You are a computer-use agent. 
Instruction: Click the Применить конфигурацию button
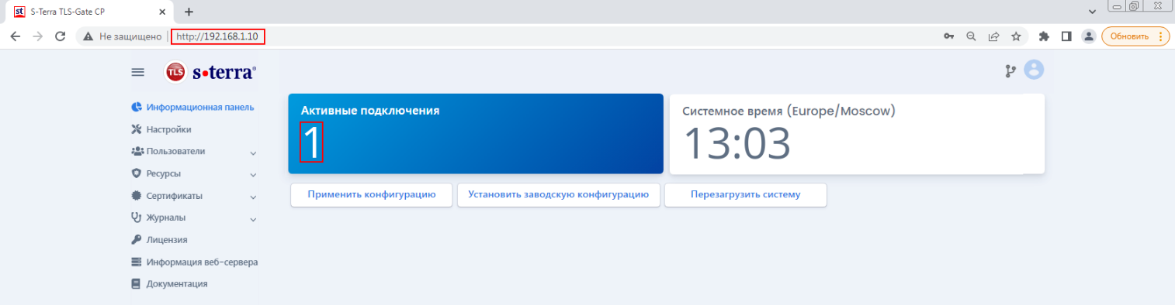coord(372,195)
